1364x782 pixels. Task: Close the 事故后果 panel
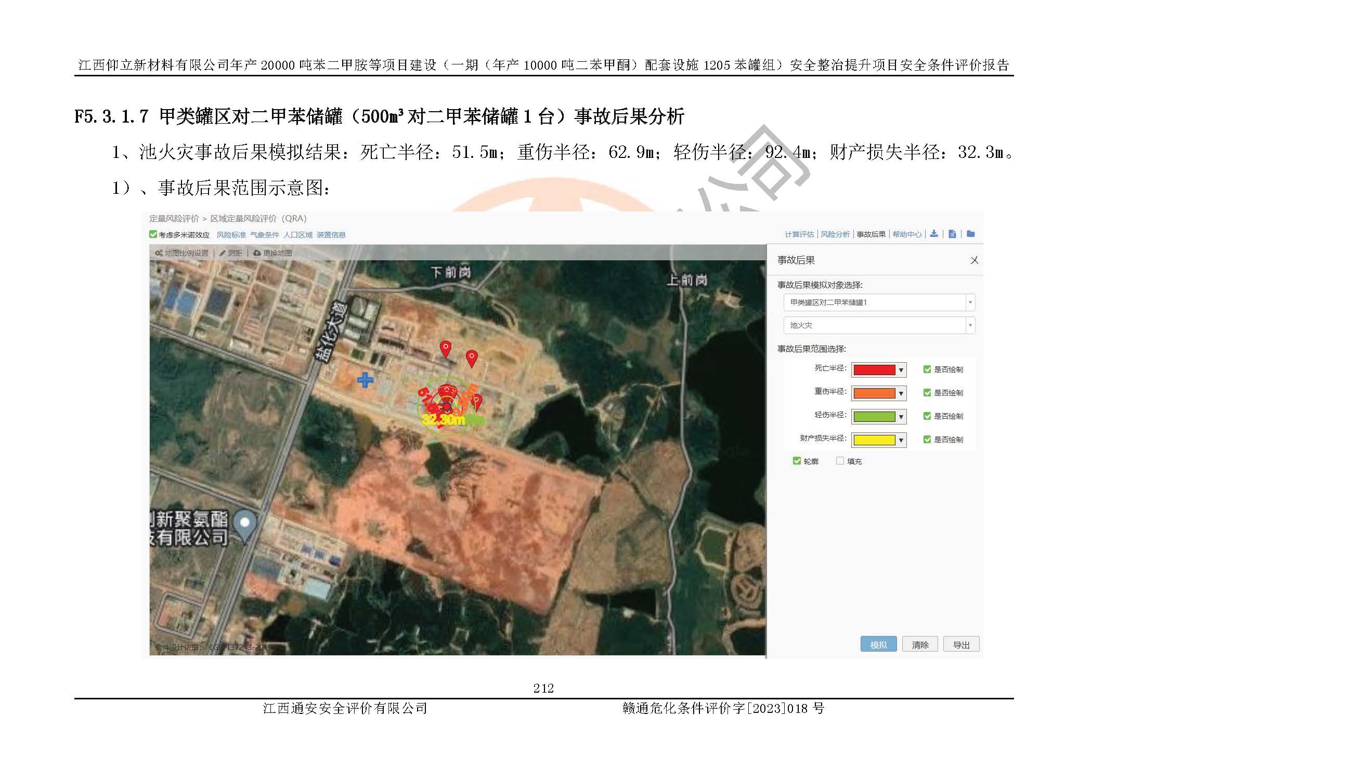pos(974,260)
